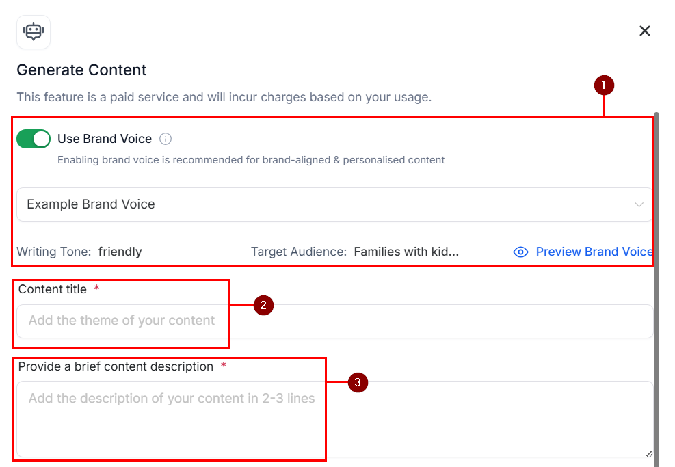Click the description box resize grip icon

click(649, 453)
